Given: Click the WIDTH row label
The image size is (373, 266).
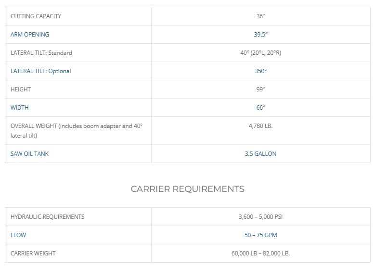Looking at the screenshot, I should (x=20, y=108).
